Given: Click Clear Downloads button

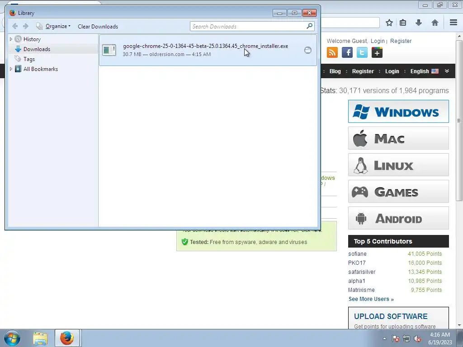Looking at the screenshot, I should click(98, 26).
